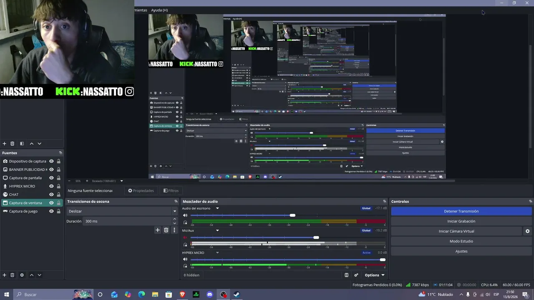
Task: Open Propiedades for the selected source
Action: click(x=141, y=191)
